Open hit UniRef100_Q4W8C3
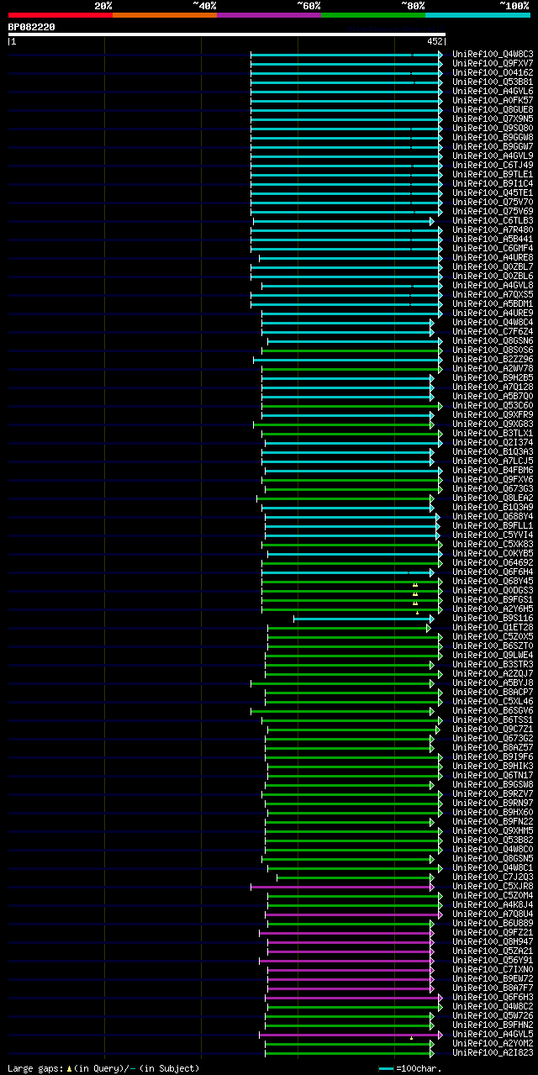Screen dimensions: 538x1075 click(x=493, y=55)
